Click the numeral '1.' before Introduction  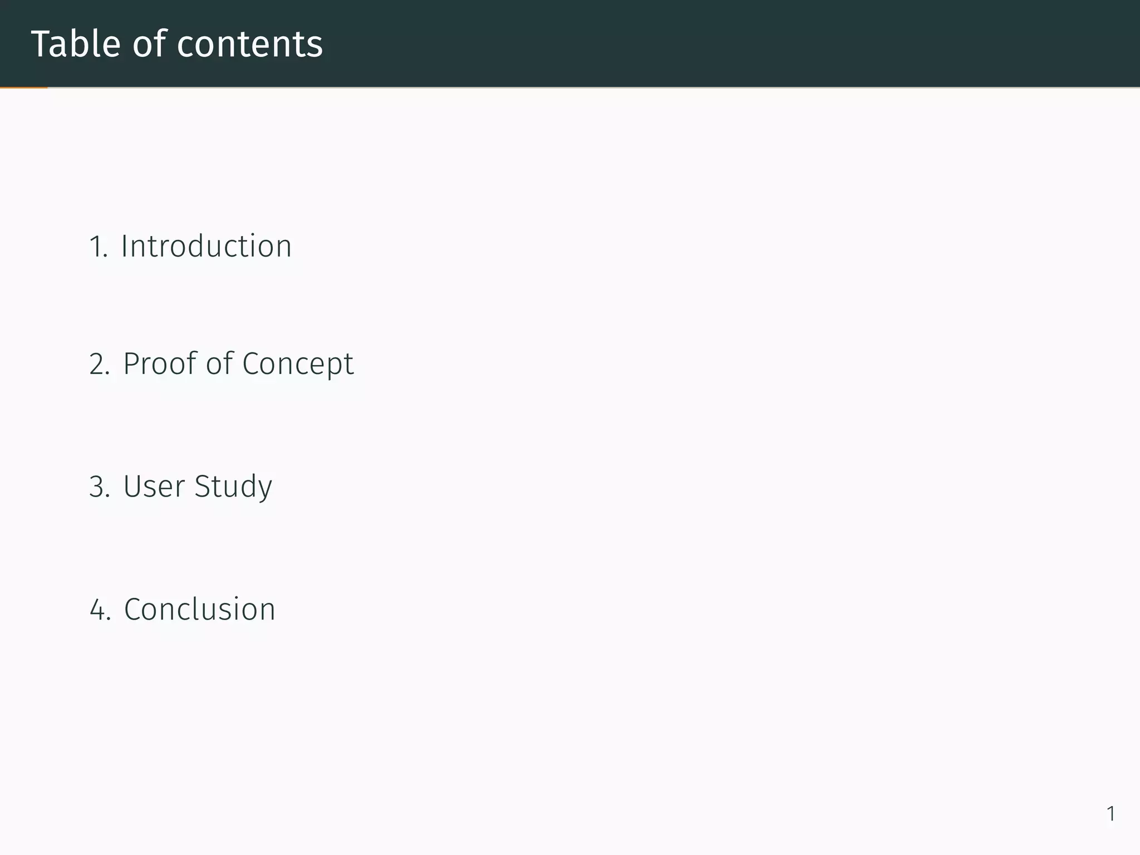(x=98, y=247)
